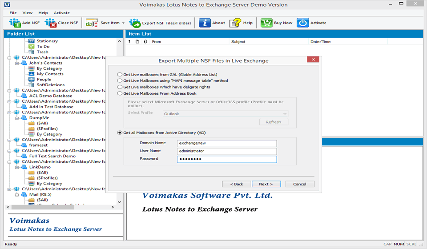Click the Add NSF toolbar icon

coord(15,23)
